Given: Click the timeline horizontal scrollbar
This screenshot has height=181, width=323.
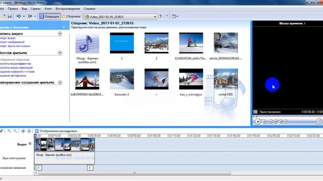Looking at the screenshot, I should pos(134,173).
